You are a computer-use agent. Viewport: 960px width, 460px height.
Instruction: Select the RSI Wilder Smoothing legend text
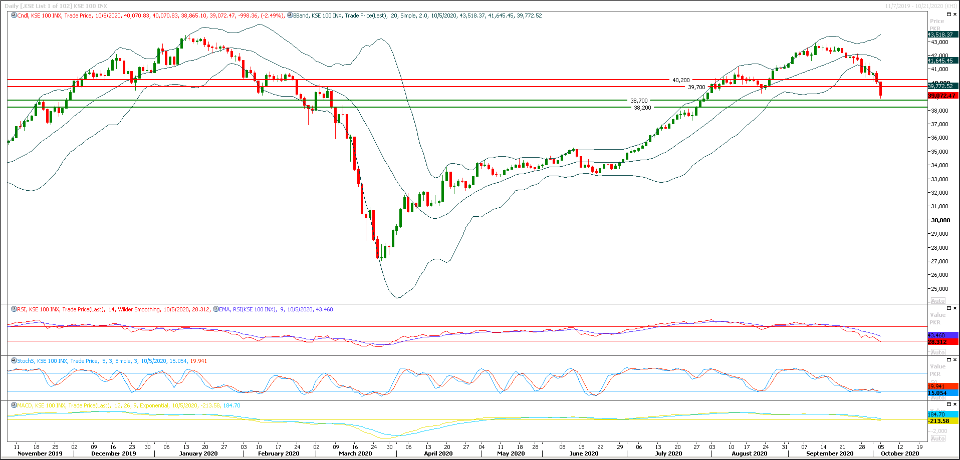[x=114, y=309]
